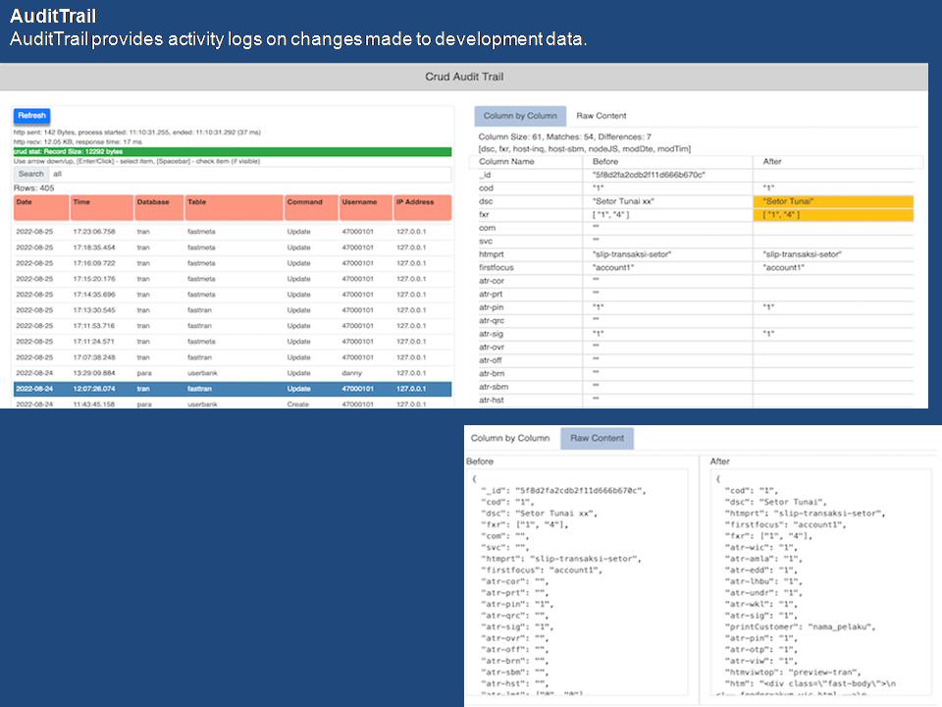Image resolution: width=942 pixels, height=707 pixels.
Task: Click the Time column header
Action: coord(100,207)
